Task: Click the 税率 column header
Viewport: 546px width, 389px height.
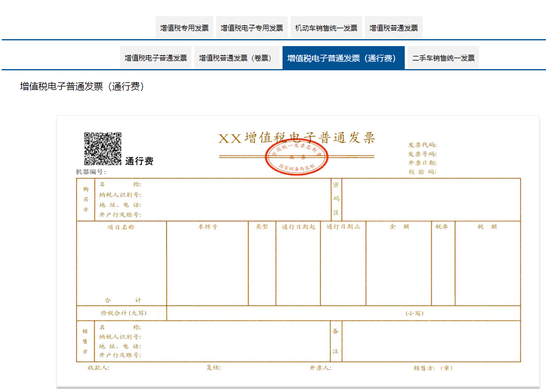Action: tap(442, 226)
